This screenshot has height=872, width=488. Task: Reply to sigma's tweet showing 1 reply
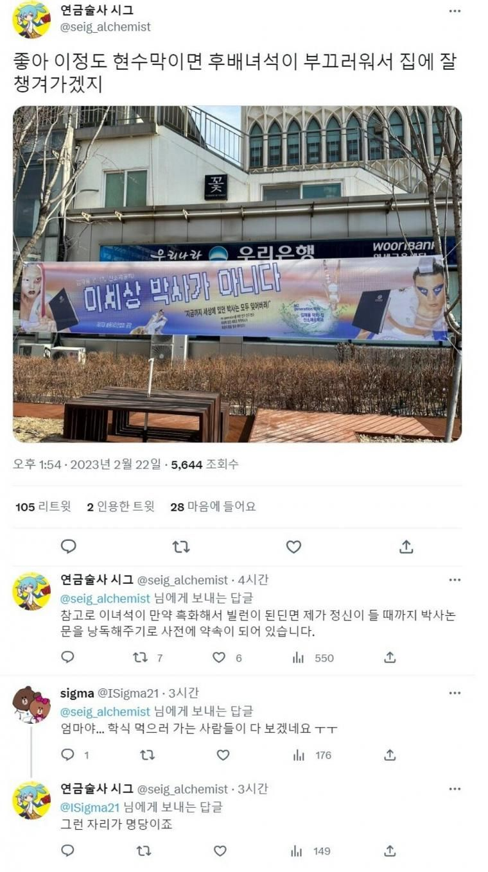(67, 755)
